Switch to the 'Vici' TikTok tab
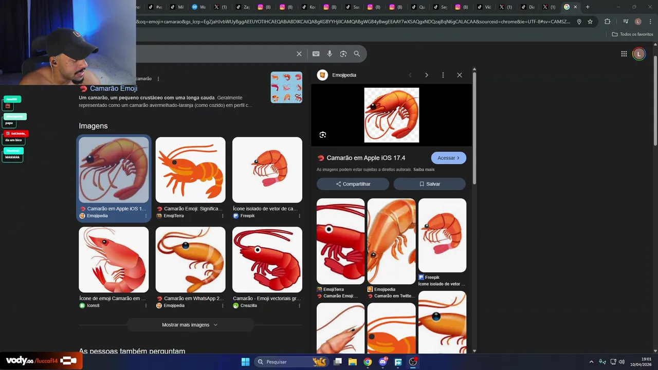Image resolution: width=658 pixels, height=370 pixels. pos(484,7)
